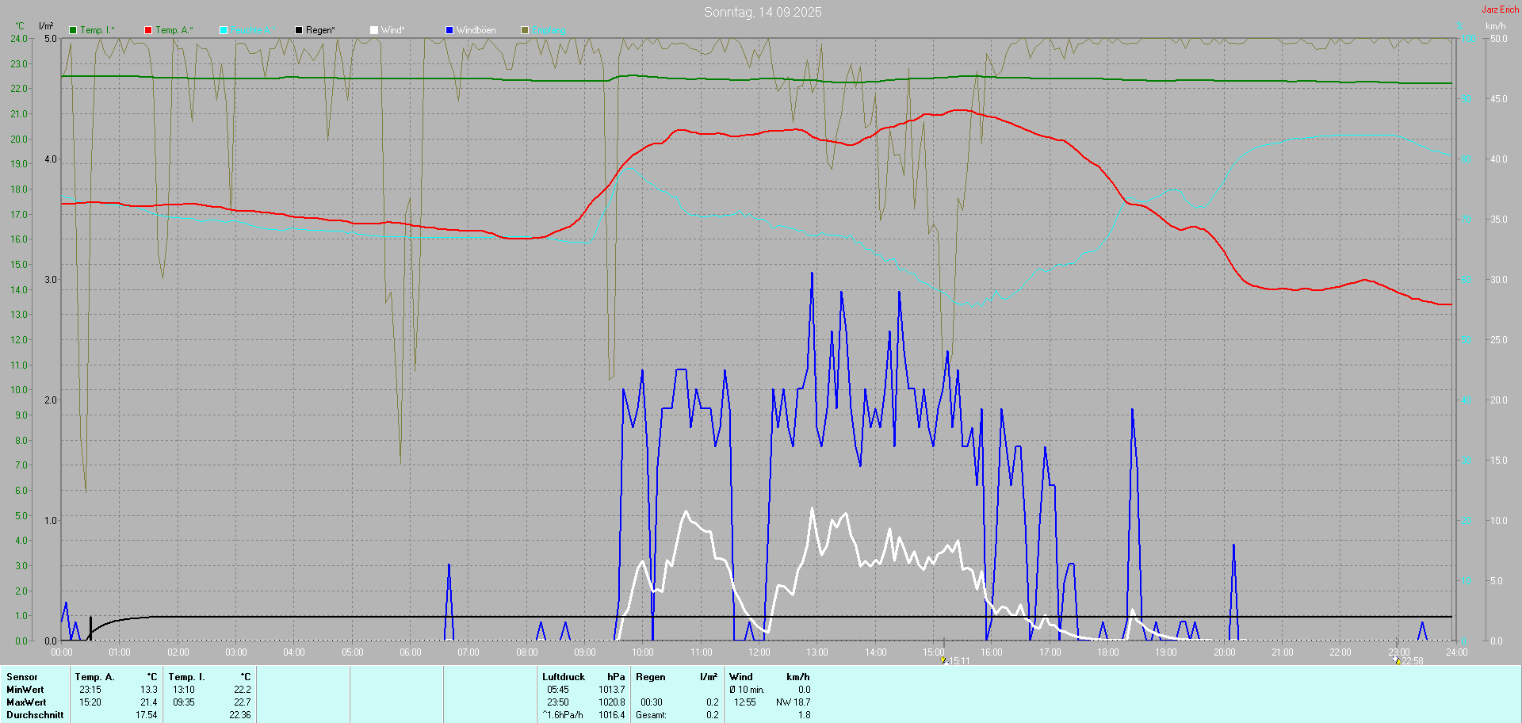The height and width of the screenshot is (723, 1522).
Task: Click the Jarz Erich label
Action: (1500, 10)
